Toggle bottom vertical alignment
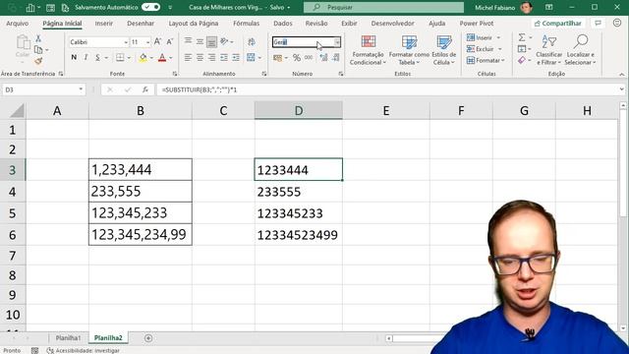The height and width of the screenshot is (354, 629). [x=212, y=41]
